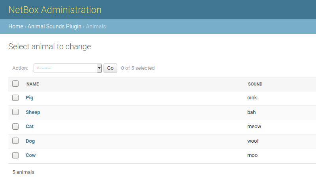Screen dimensions: 316x177
Task: Enable the Cow row checkbox
Action: coord(15,155)
